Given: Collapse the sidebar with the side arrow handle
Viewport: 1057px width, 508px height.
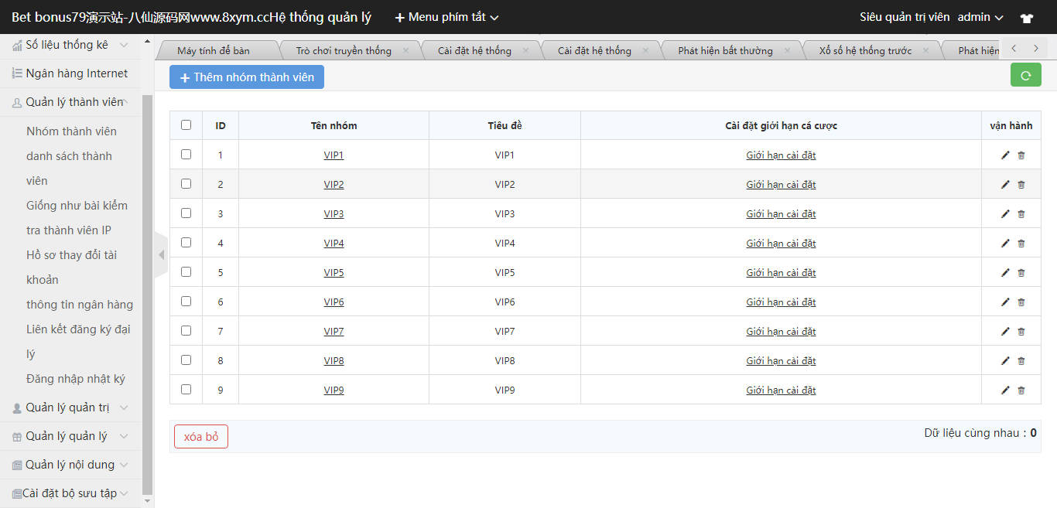Looking at the screenshot, I should point(161,254).
